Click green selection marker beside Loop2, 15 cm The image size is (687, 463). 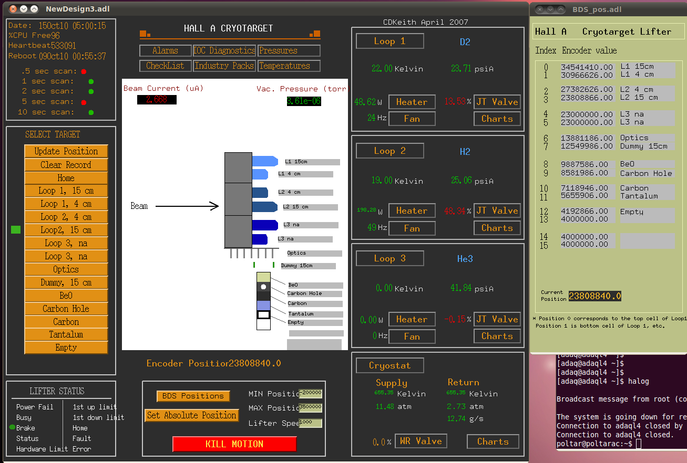pyautogui.click(x=16, y=229)
